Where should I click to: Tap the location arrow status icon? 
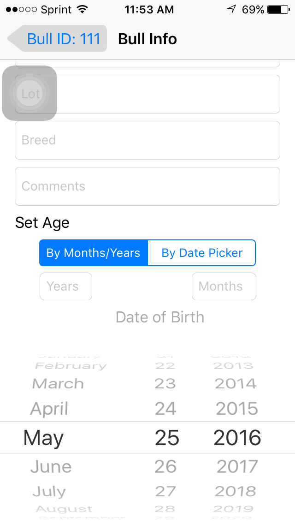232,10
